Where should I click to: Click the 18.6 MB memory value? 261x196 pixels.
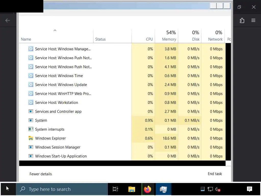(169, 138)
